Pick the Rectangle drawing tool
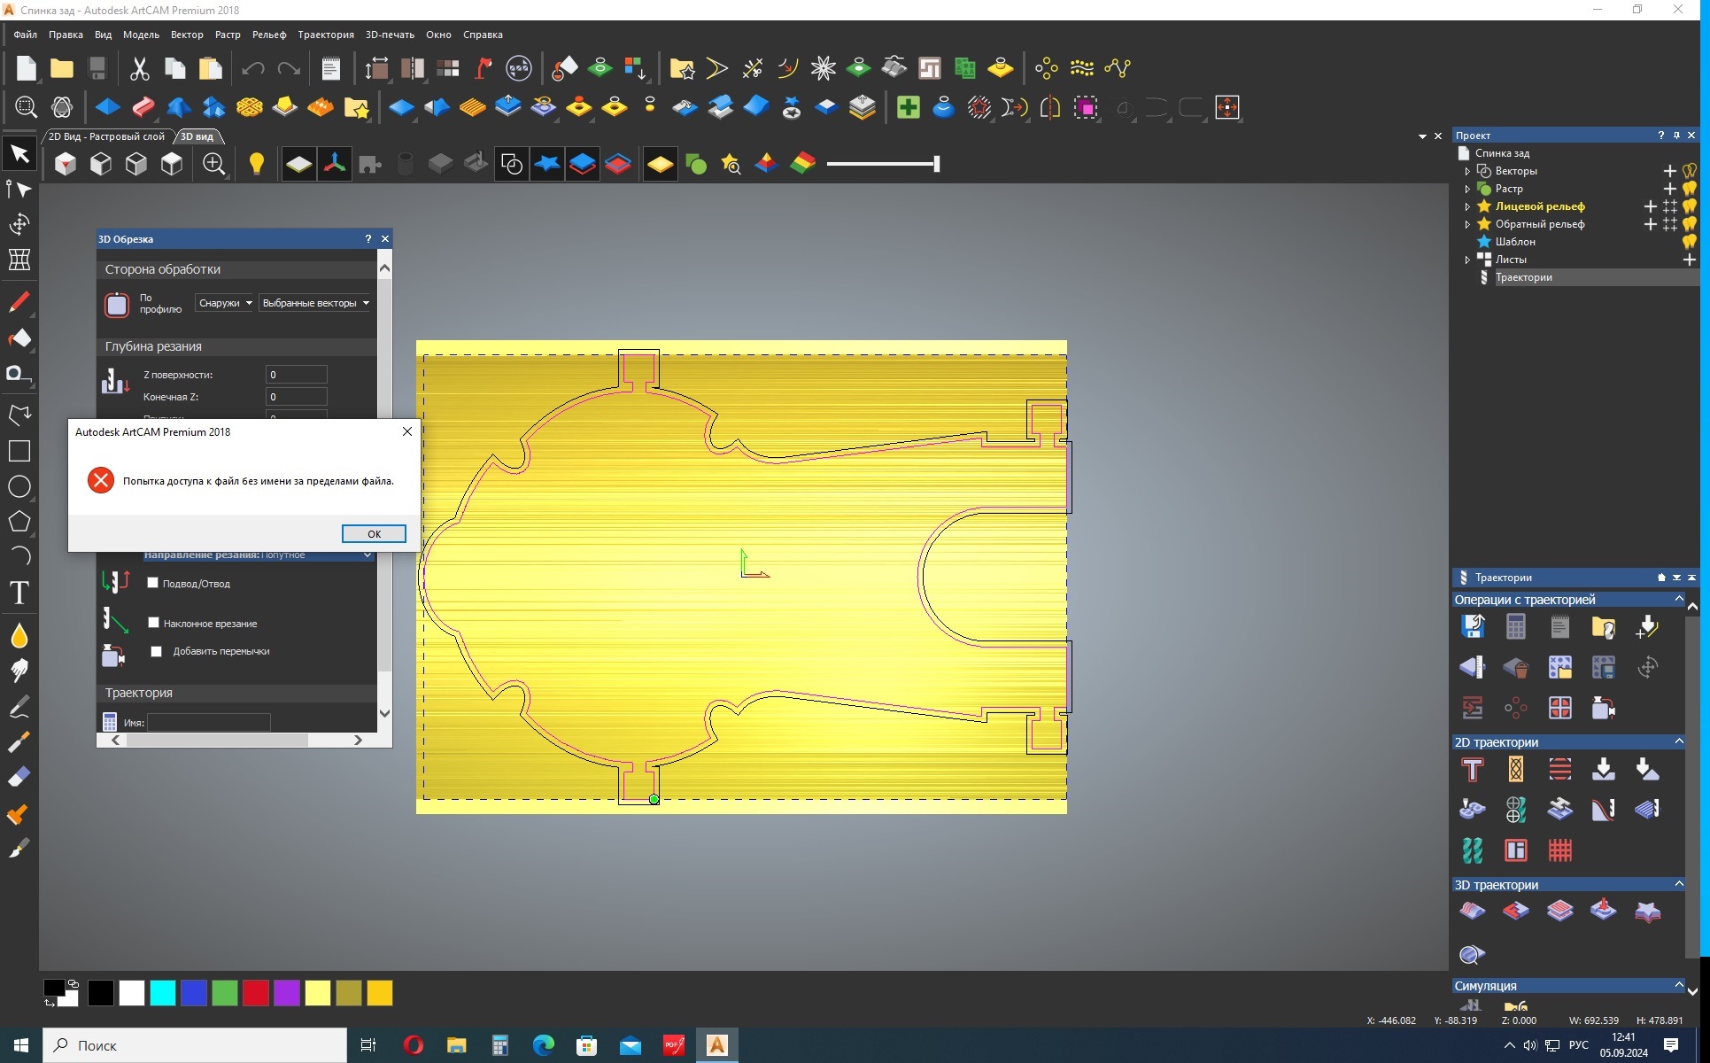 point(19,451)
